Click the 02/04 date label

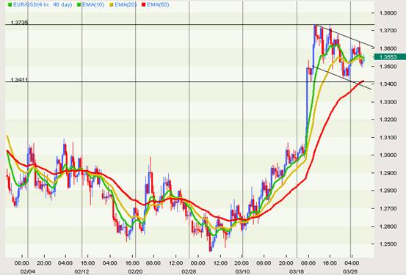(27, 271)
